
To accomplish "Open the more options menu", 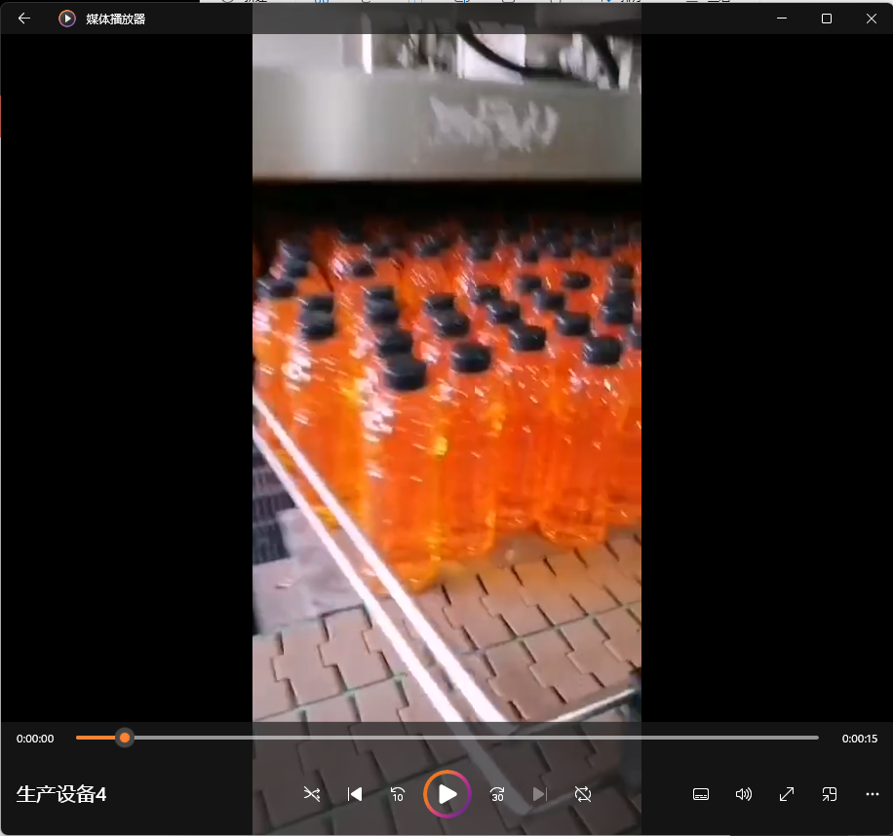I will tap(872, 794).
